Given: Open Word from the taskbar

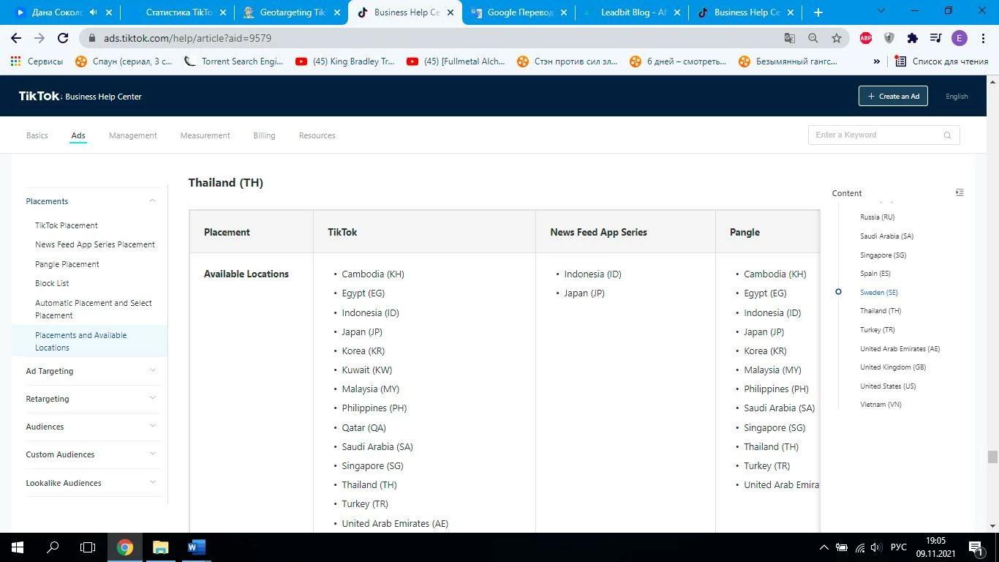Looking at the screenshot, I should [x=196, y=547].
